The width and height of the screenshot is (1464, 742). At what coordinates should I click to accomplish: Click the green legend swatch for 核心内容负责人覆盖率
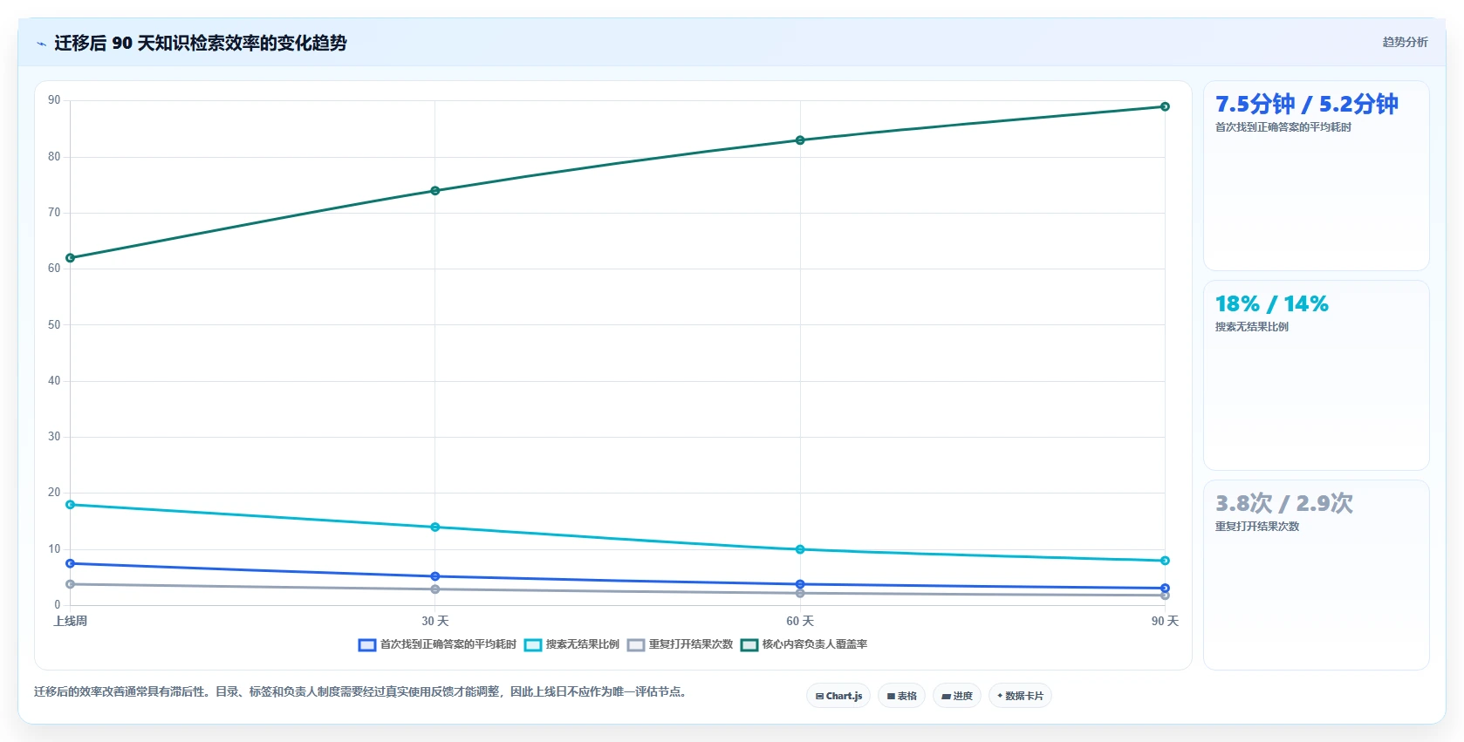coord(749,645)
